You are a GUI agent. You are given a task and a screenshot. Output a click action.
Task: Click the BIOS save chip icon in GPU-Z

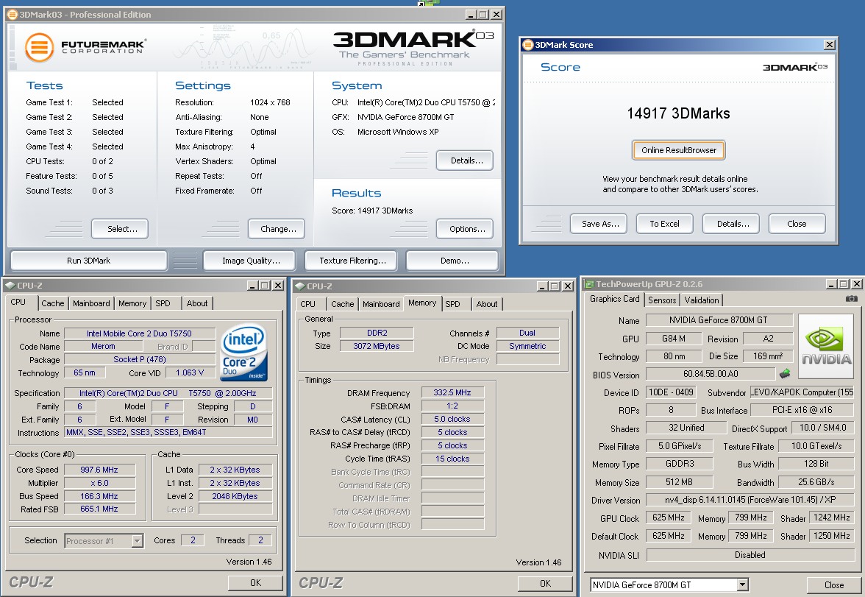tap(784, 374)
